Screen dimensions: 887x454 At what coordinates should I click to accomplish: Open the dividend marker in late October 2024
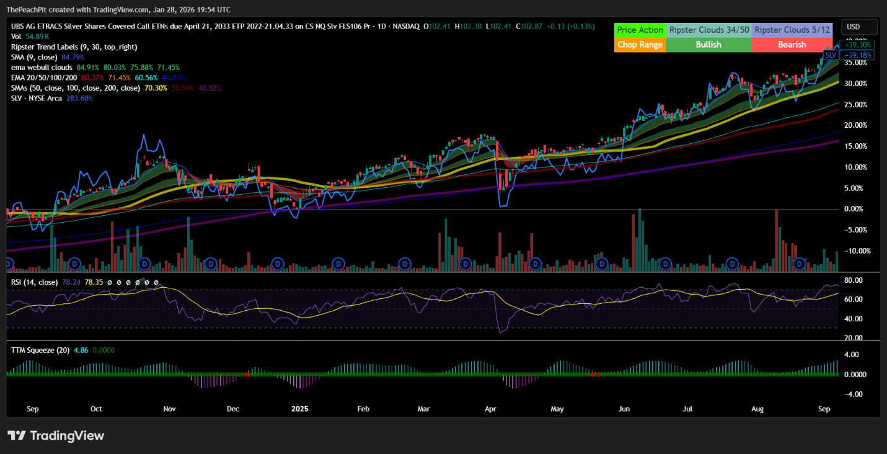click(144, 264)
